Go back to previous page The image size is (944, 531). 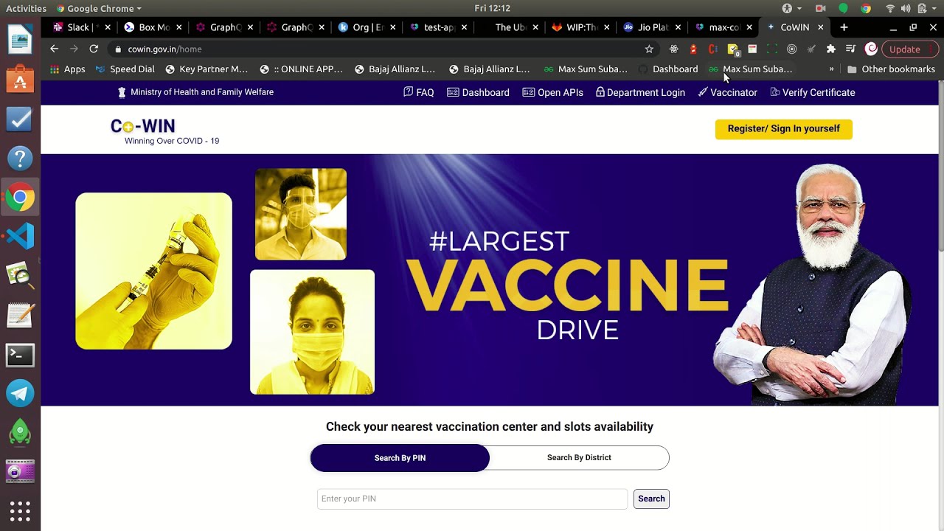click(54, 49)
